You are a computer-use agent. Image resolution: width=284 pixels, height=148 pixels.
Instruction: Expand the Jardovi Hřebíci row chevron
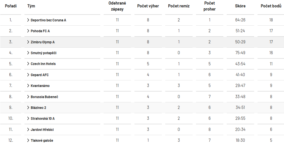(x=28, y=129)
